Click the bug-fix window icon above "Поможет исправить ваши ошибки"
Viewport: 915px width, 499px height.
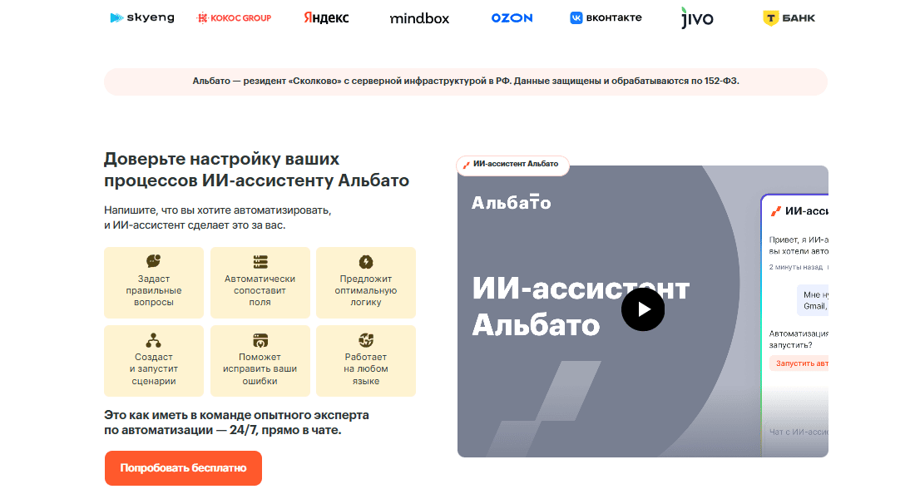click(x=260, y=339)
